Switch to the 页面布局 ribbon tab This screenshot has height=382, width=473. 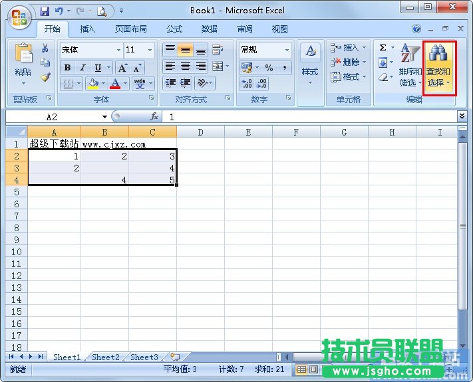(x=131, y=29)
